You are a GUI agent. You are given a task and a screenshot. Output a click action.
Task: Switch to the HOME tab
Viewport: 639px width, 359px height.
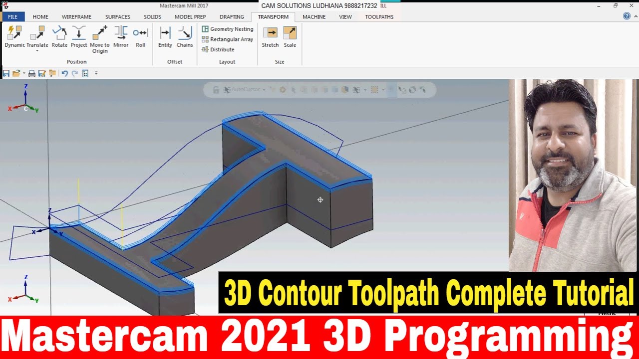tap(40, 16)
